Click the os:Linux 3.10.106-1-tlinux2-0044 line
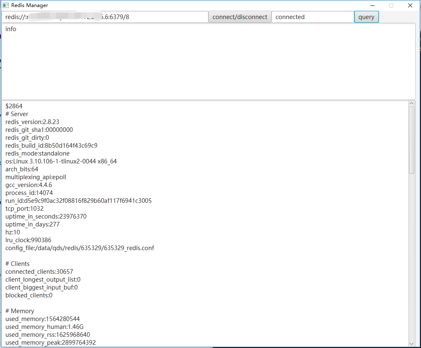421x348 pixels. (x=61, y=161)
